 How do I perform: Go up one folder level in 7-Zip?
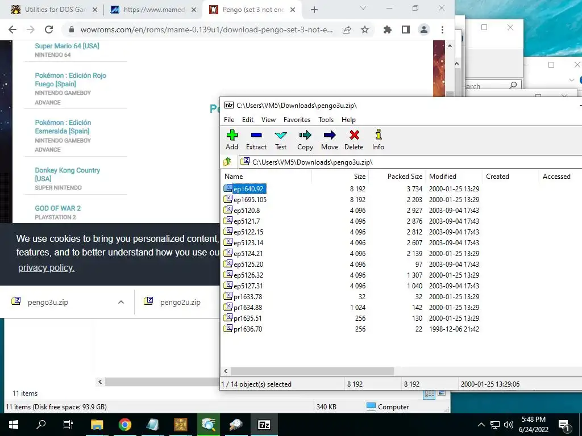pyautogui.click(x=227, y=162)
